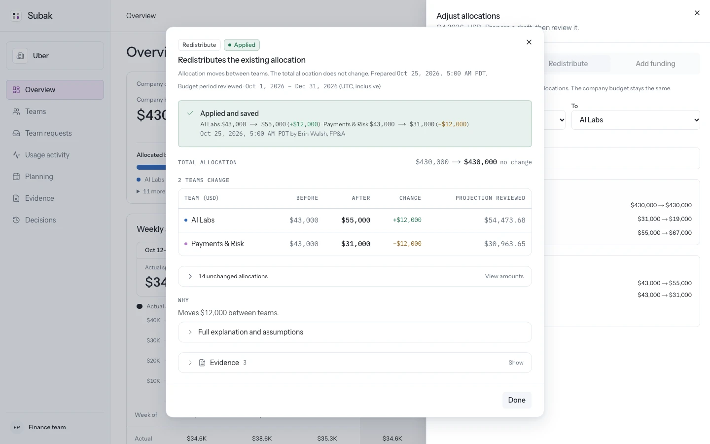Click the $31,000 after amount in table
Image resolution: width=710 pixels, height=444 pixels.
click(x=355, y=244)
